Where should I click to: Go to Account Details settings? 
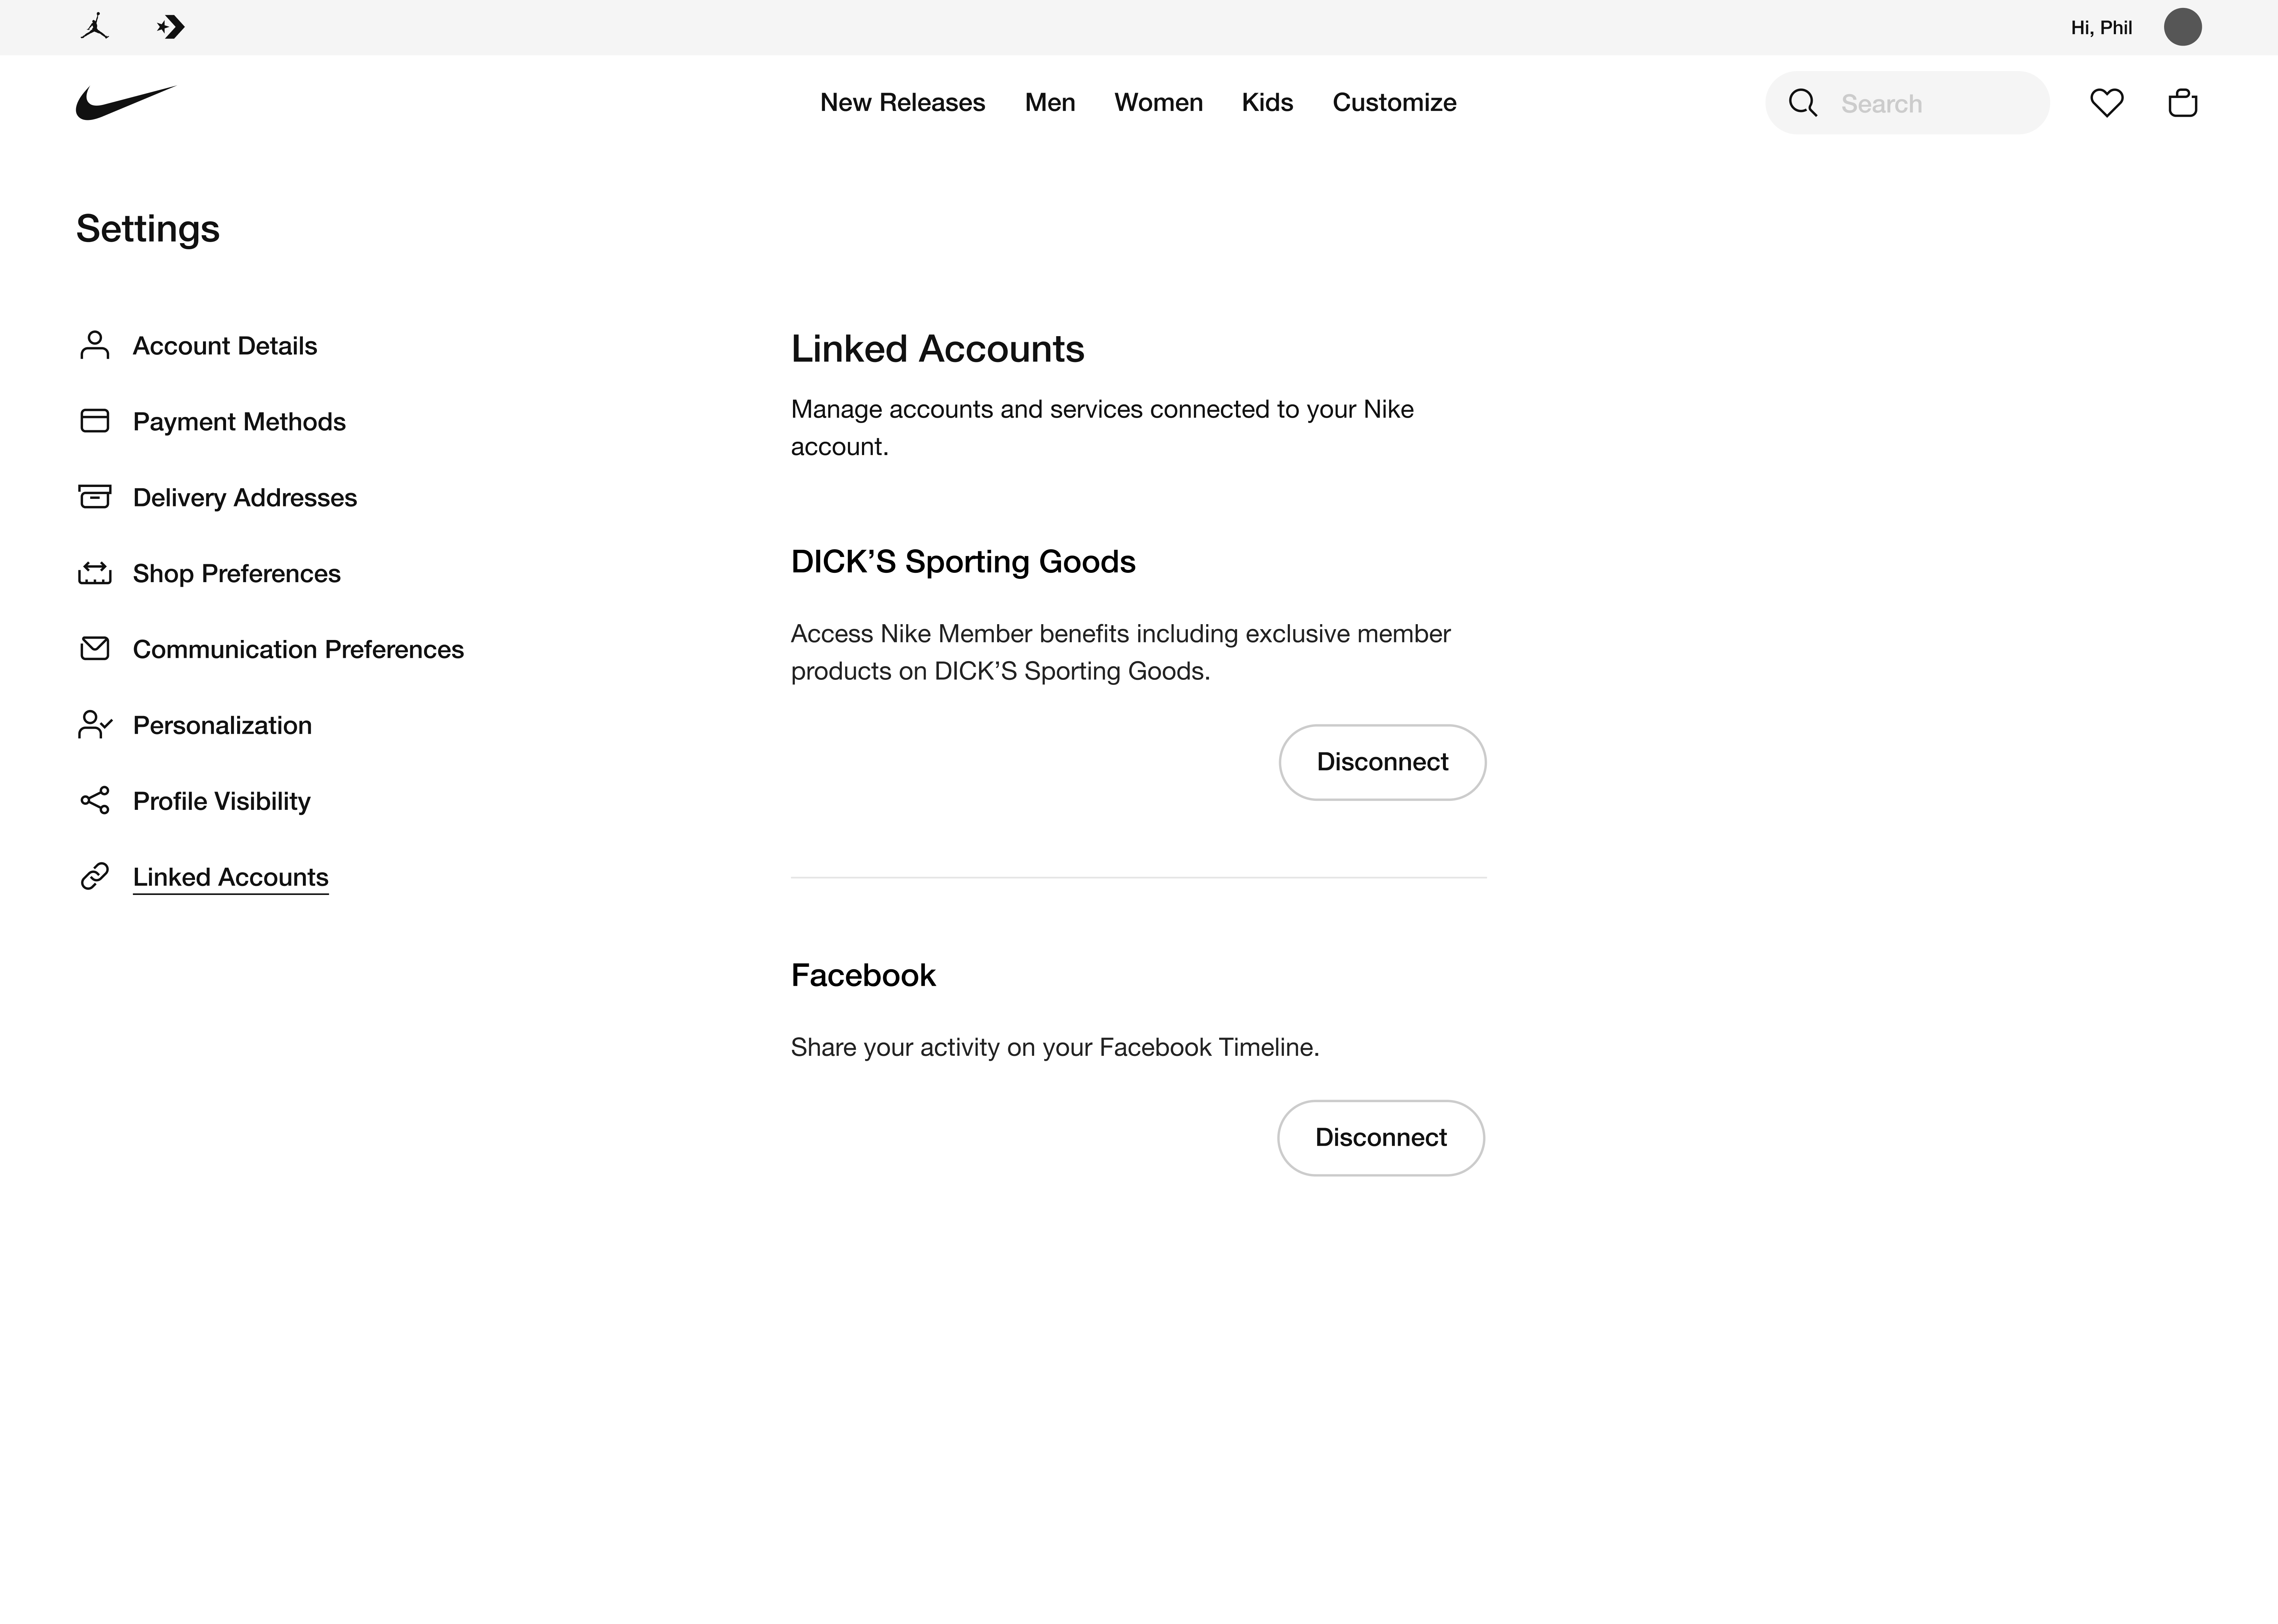(x=224, y=346)
